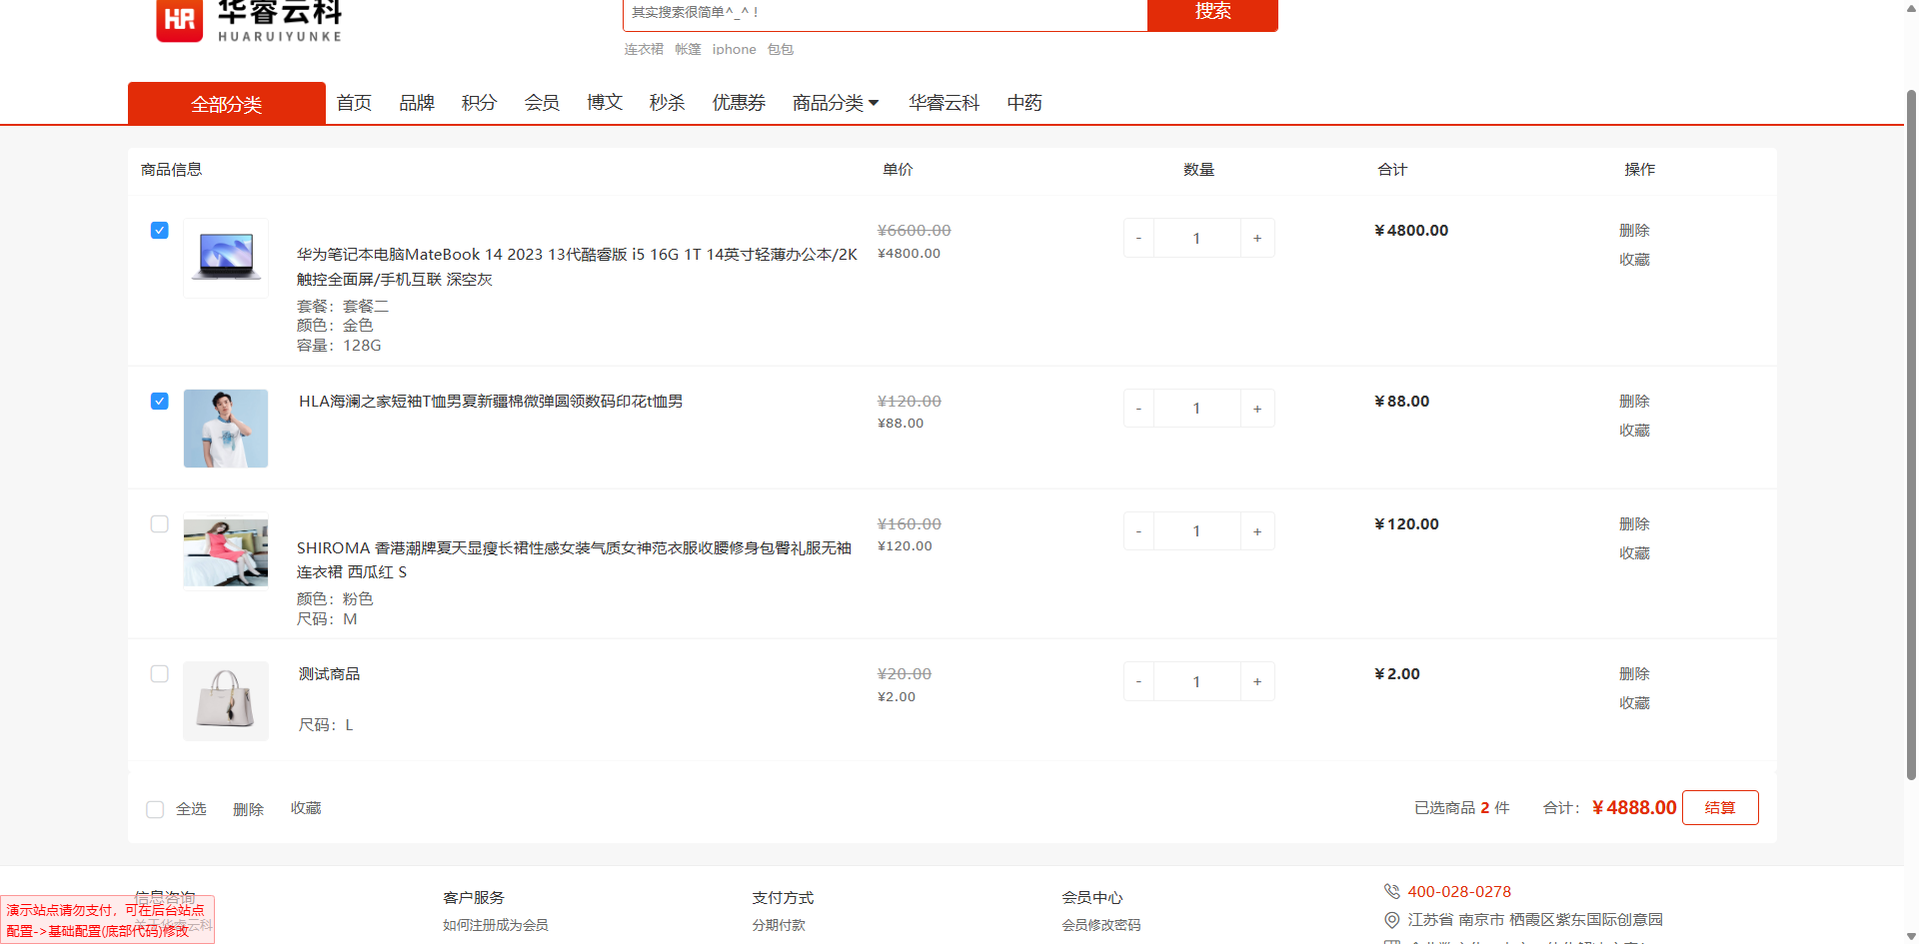The image size is (1919, 944).
Task: Uncheck the Huawei MateBook laptop checkbox
Action: point(160,231)
